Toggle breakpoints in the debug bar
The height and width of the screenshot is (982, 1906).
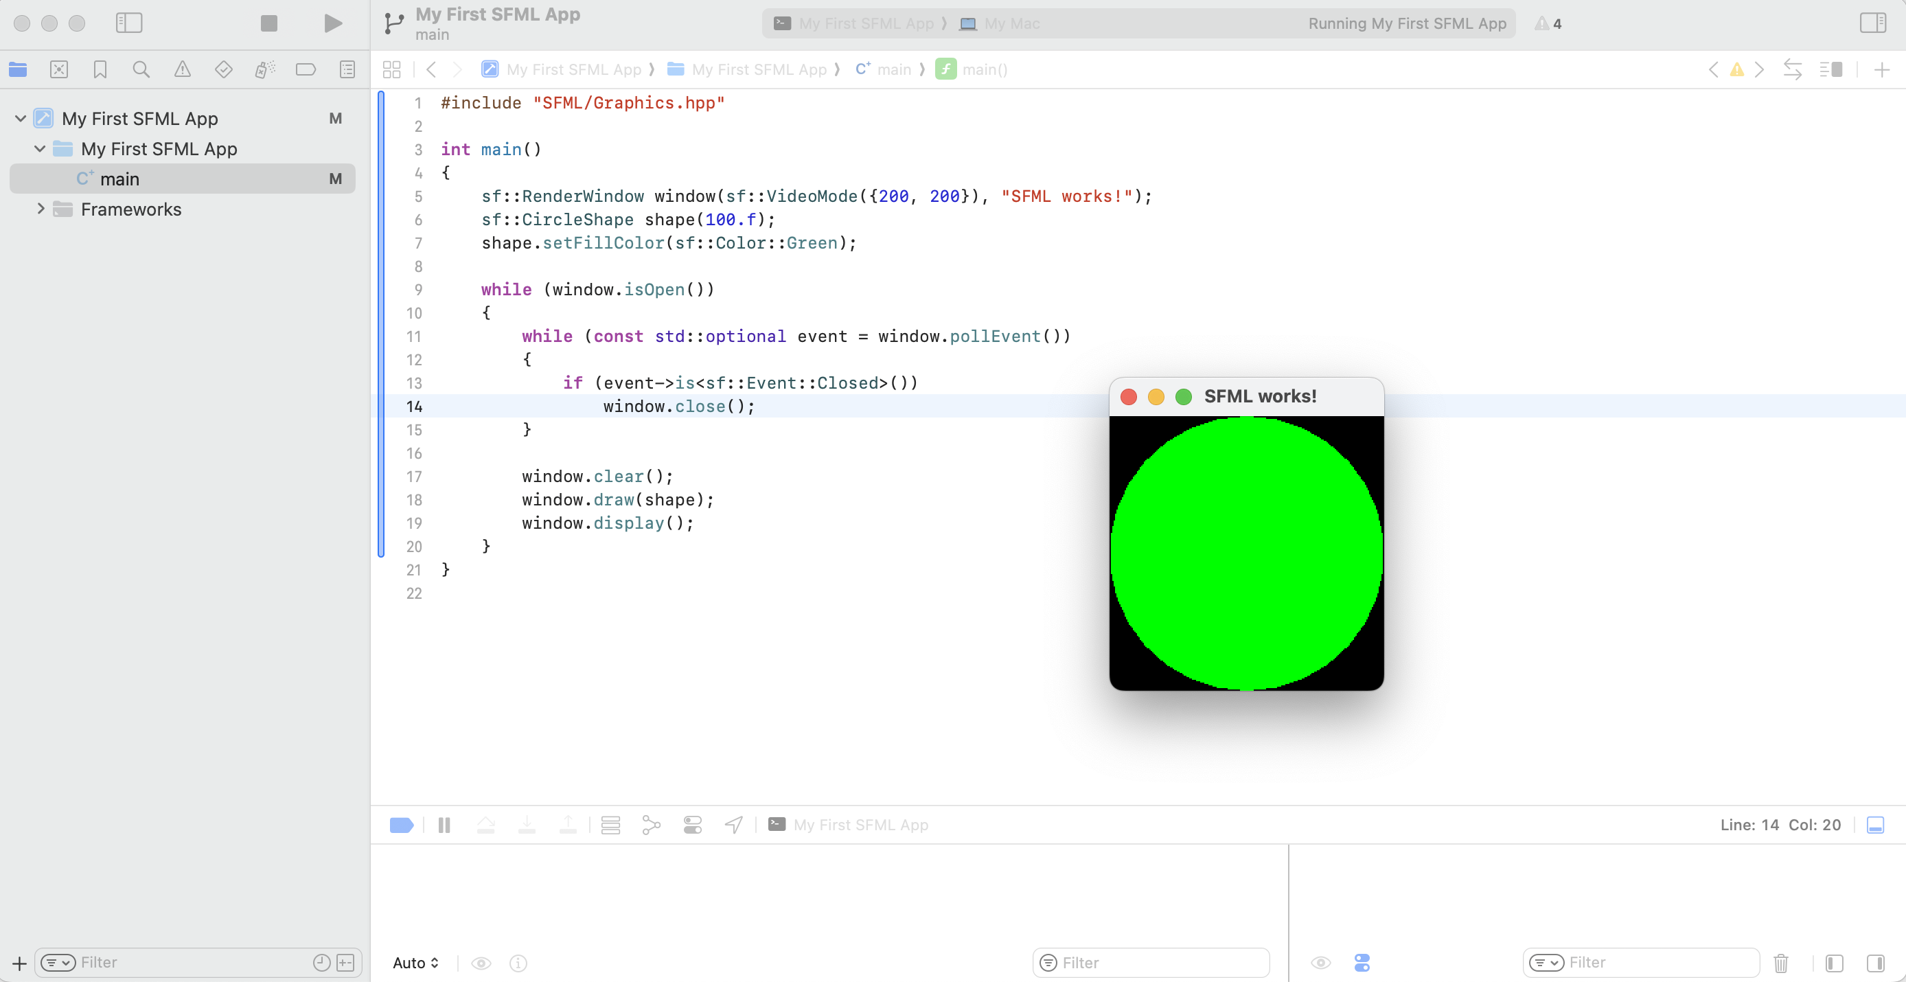pyautogui.click(x=401, y=824)
